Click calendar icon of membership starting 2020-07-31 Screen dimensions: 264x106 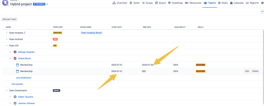(17, 71)
